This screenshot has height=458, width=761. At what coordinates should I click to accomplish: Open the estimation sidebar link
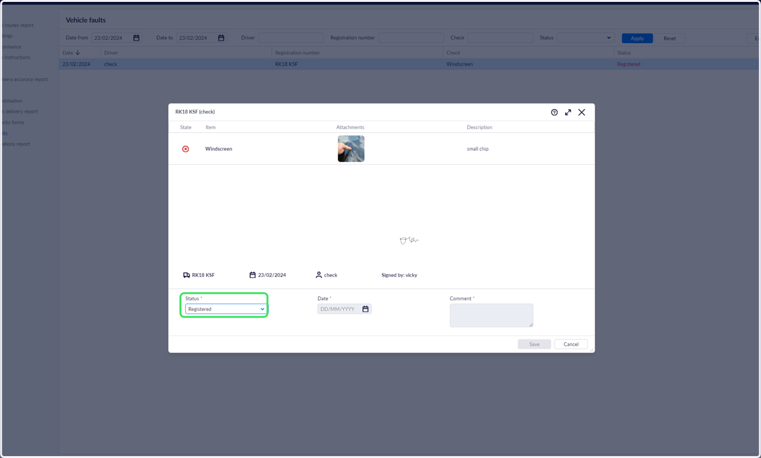11,101
